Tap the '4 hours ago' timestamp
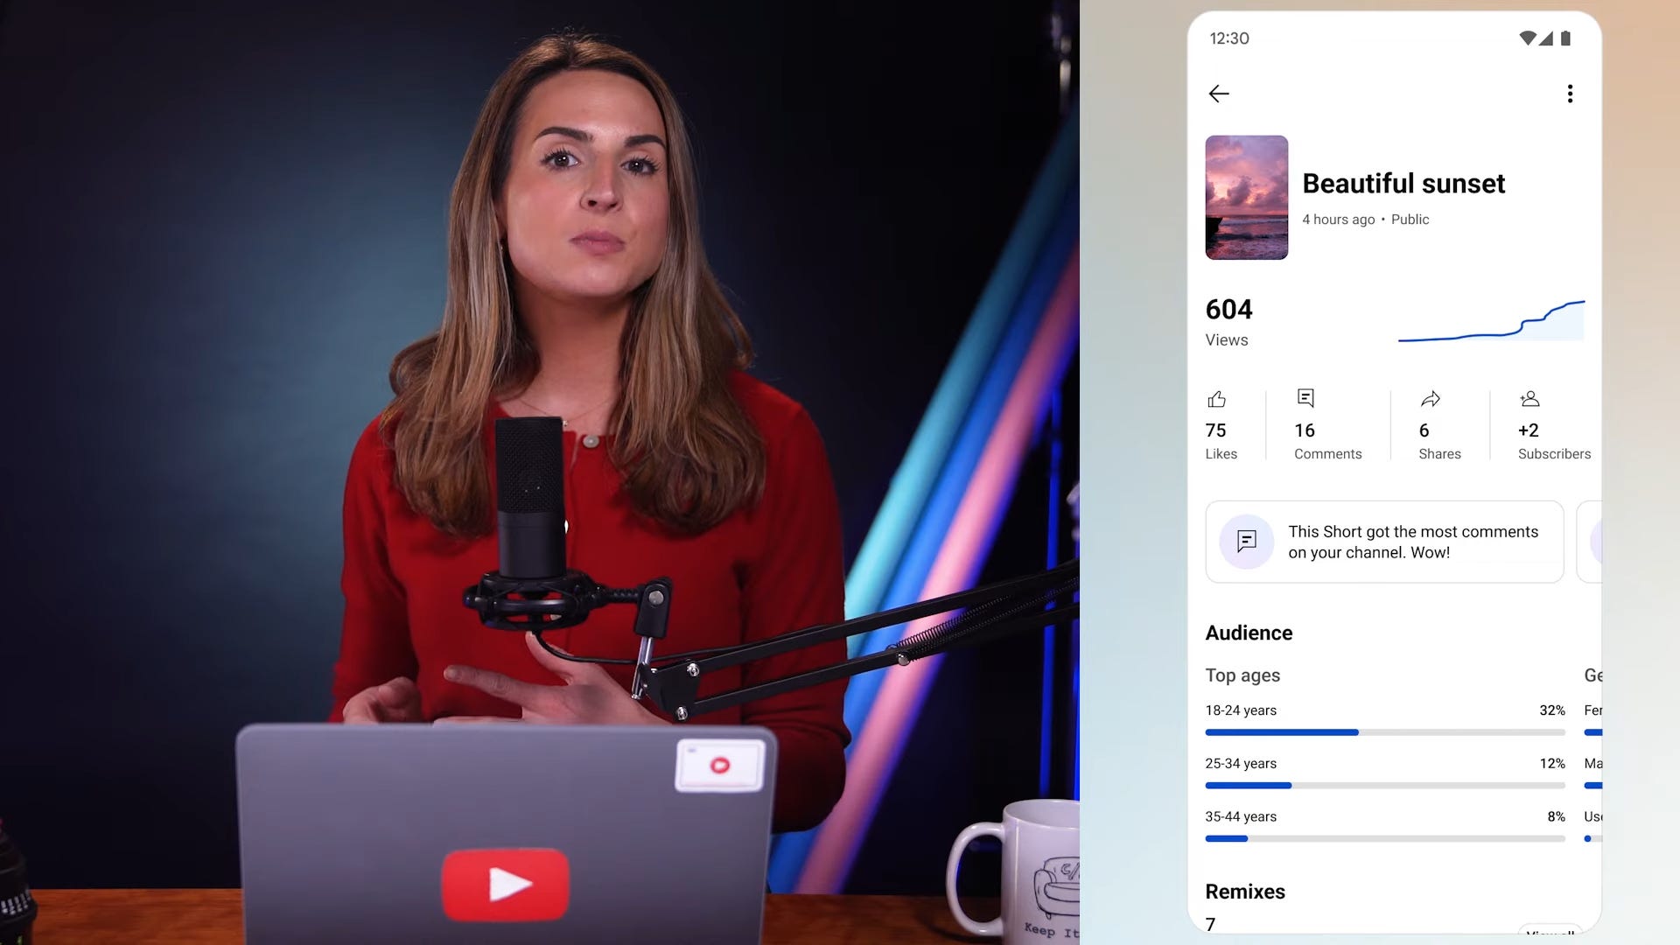The height and width of the screenshot is (945, 1680). click(x=1339, y=220)
